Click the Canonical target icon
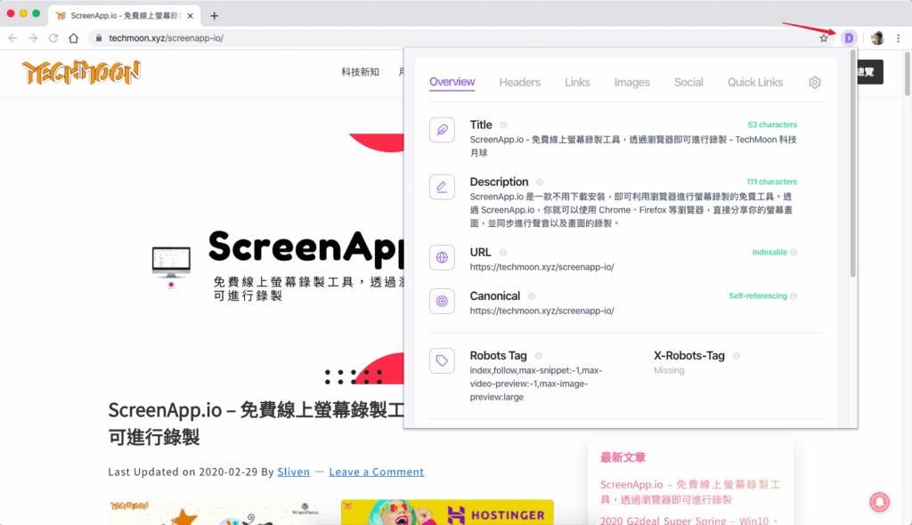The image size is (912, 525). point(442,301)
